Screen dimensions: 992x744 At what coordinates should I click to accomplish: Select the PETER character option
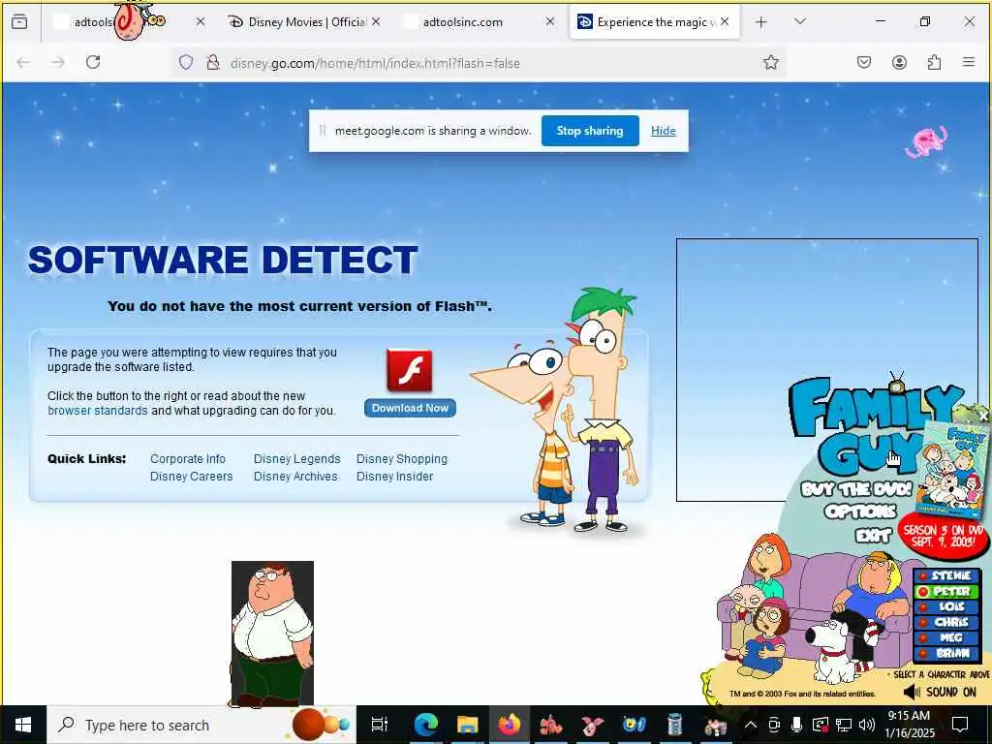pyautogui.click(x=947, y=592)
